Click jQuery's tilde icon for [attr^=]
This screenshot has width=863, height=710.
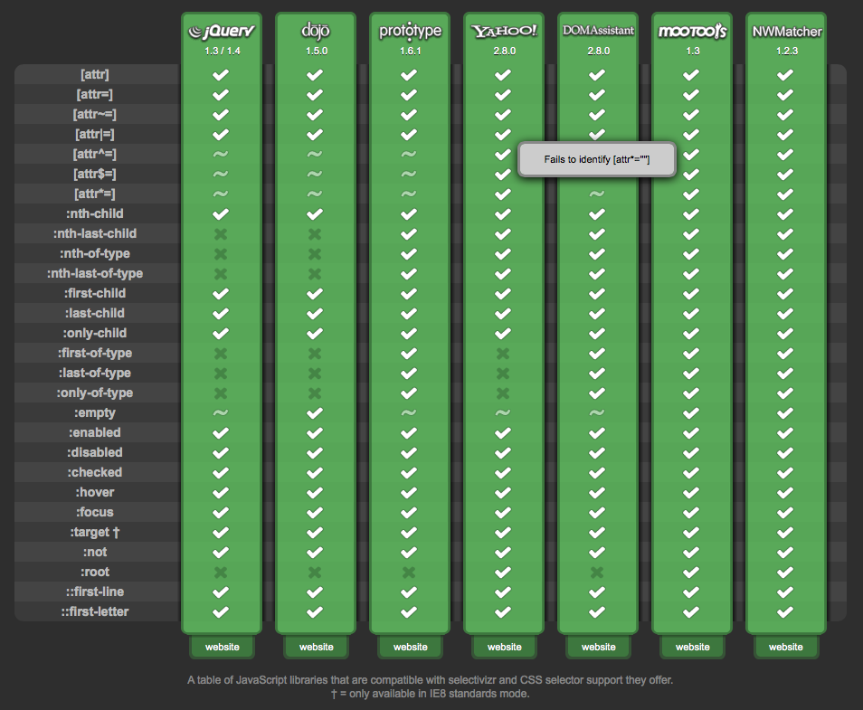pyautogui.click(x=221, y=154)
